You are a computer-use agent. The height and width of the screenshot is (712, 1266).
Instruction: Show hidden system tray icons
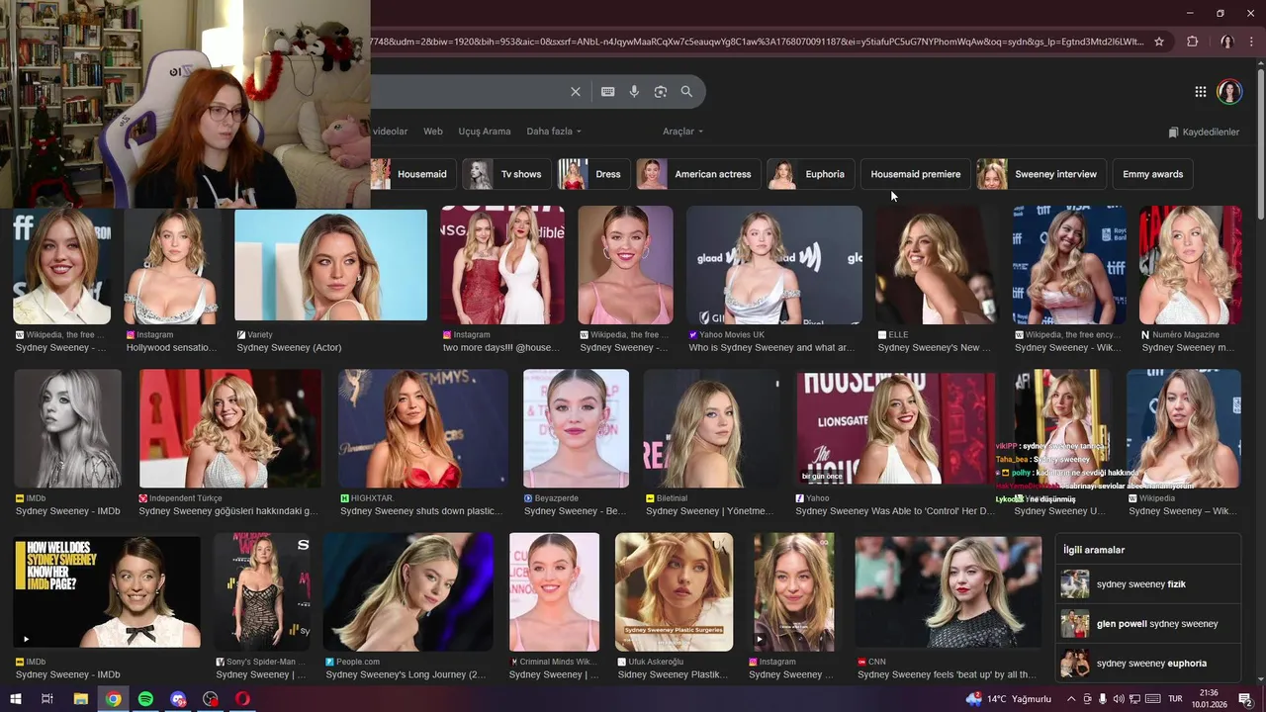pyautogui.click(x=1071, y=699)
